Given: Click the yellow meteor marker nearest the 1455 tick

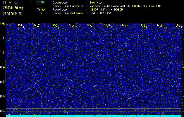Looking at the screenshot, I should pos(93,116).
